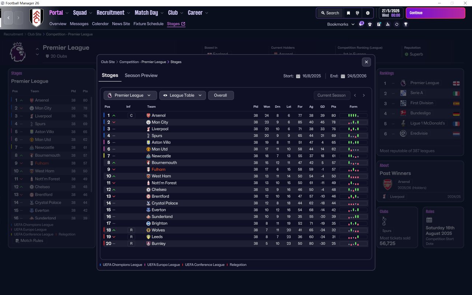Viewport: 472px width, 295px height.
Task: Close the Stages dialog with the X
Action: (x=366, y=62)
